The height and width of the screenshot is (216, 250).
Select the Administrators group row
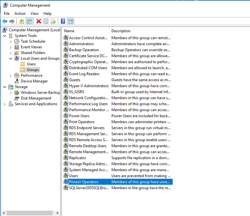(x=81, y=44)
